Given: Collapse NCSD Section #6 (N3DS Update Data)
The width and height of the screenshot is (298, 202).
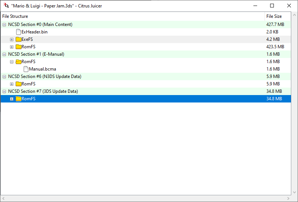Looking at the screenshot, I should pos(4,76).
